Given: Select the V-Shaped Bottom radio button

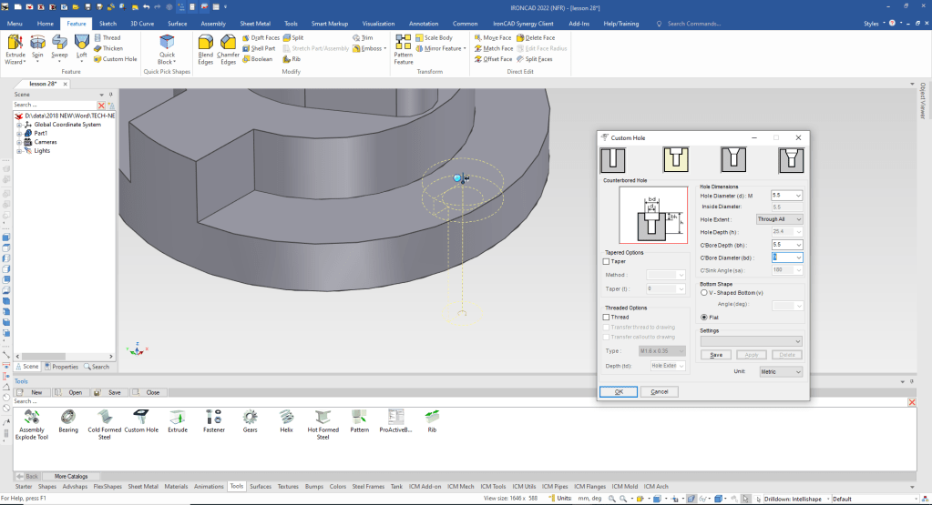Looking at the screenshot, I should tap(703, 292).
